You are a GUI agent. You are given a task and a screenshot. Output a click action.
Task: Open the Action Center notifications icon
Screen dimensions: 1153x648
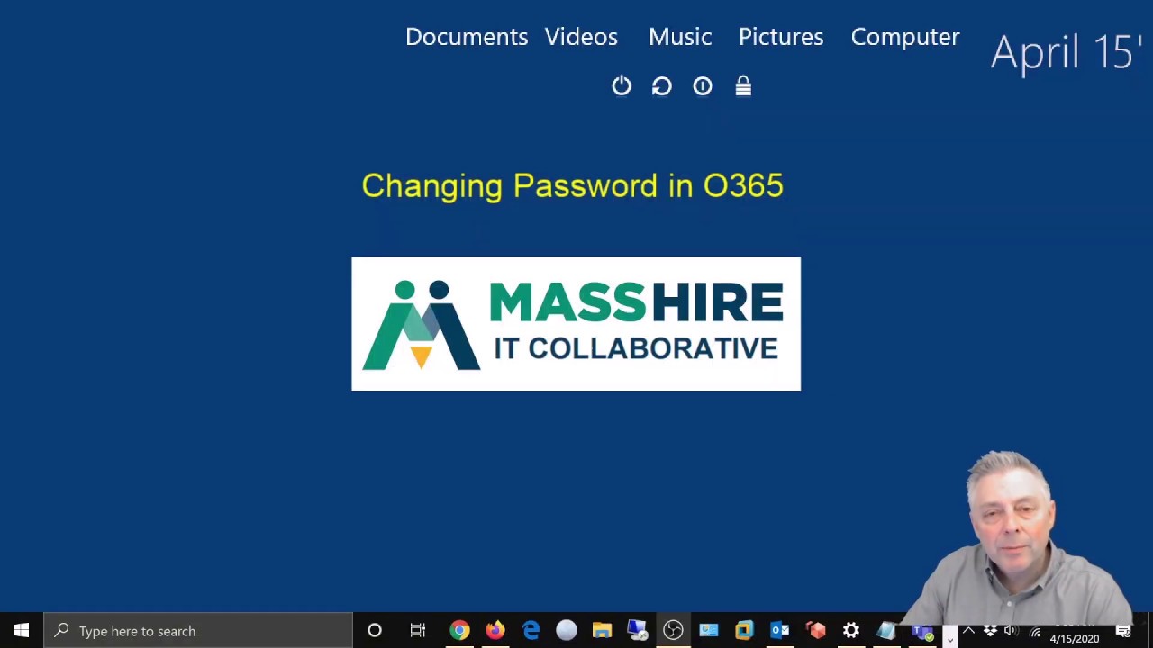[1123, 631]
